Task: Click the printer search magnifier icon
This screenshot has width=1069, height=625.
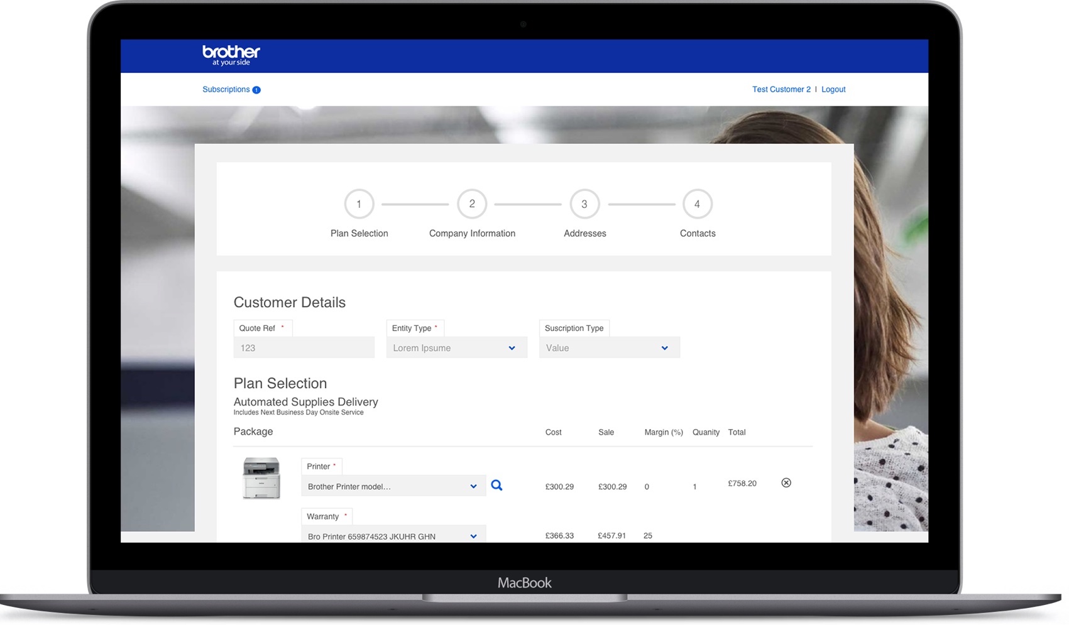Action: [x=496, y=486]
